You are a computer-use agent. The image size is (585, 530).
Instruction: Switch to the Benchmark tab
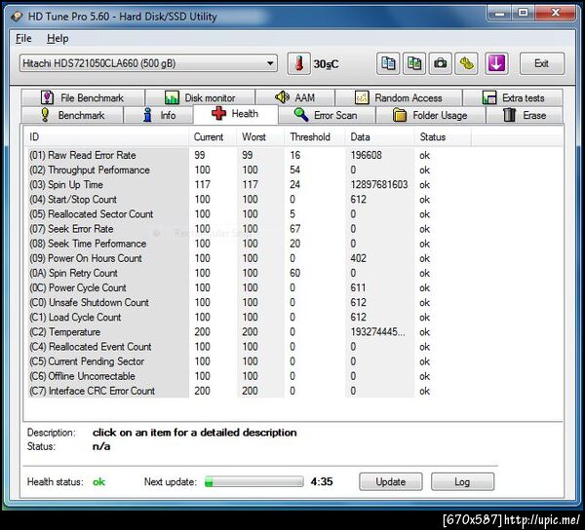[73, 115]
